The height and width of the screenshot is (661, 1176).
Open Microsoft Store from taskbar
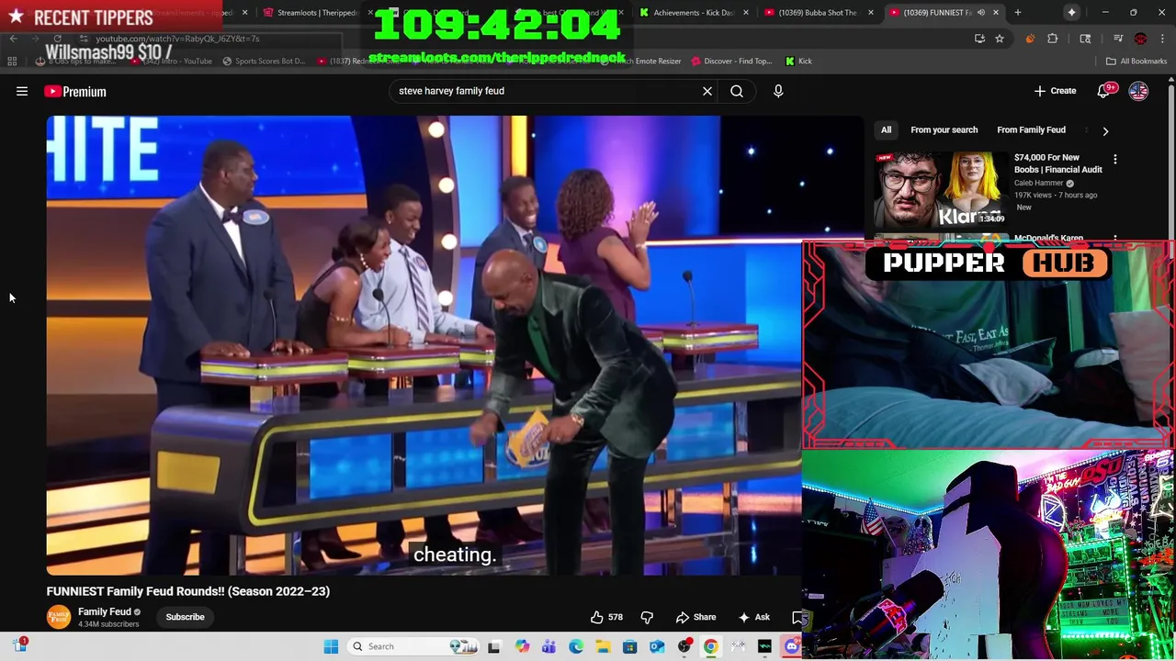click(x=629, y=646)
